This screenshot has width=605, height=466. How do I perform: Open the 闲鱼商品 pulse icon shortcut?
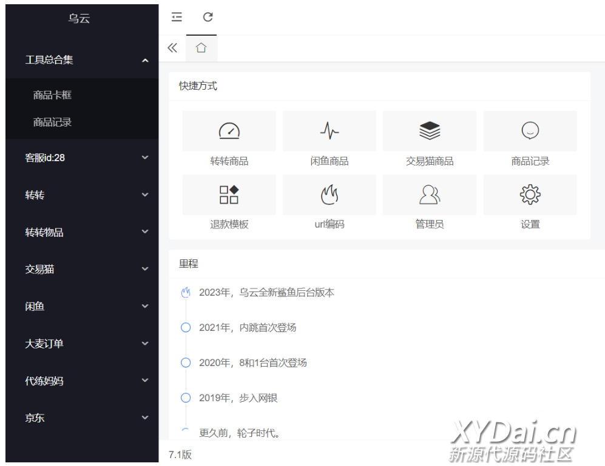[x=330, y=130]
